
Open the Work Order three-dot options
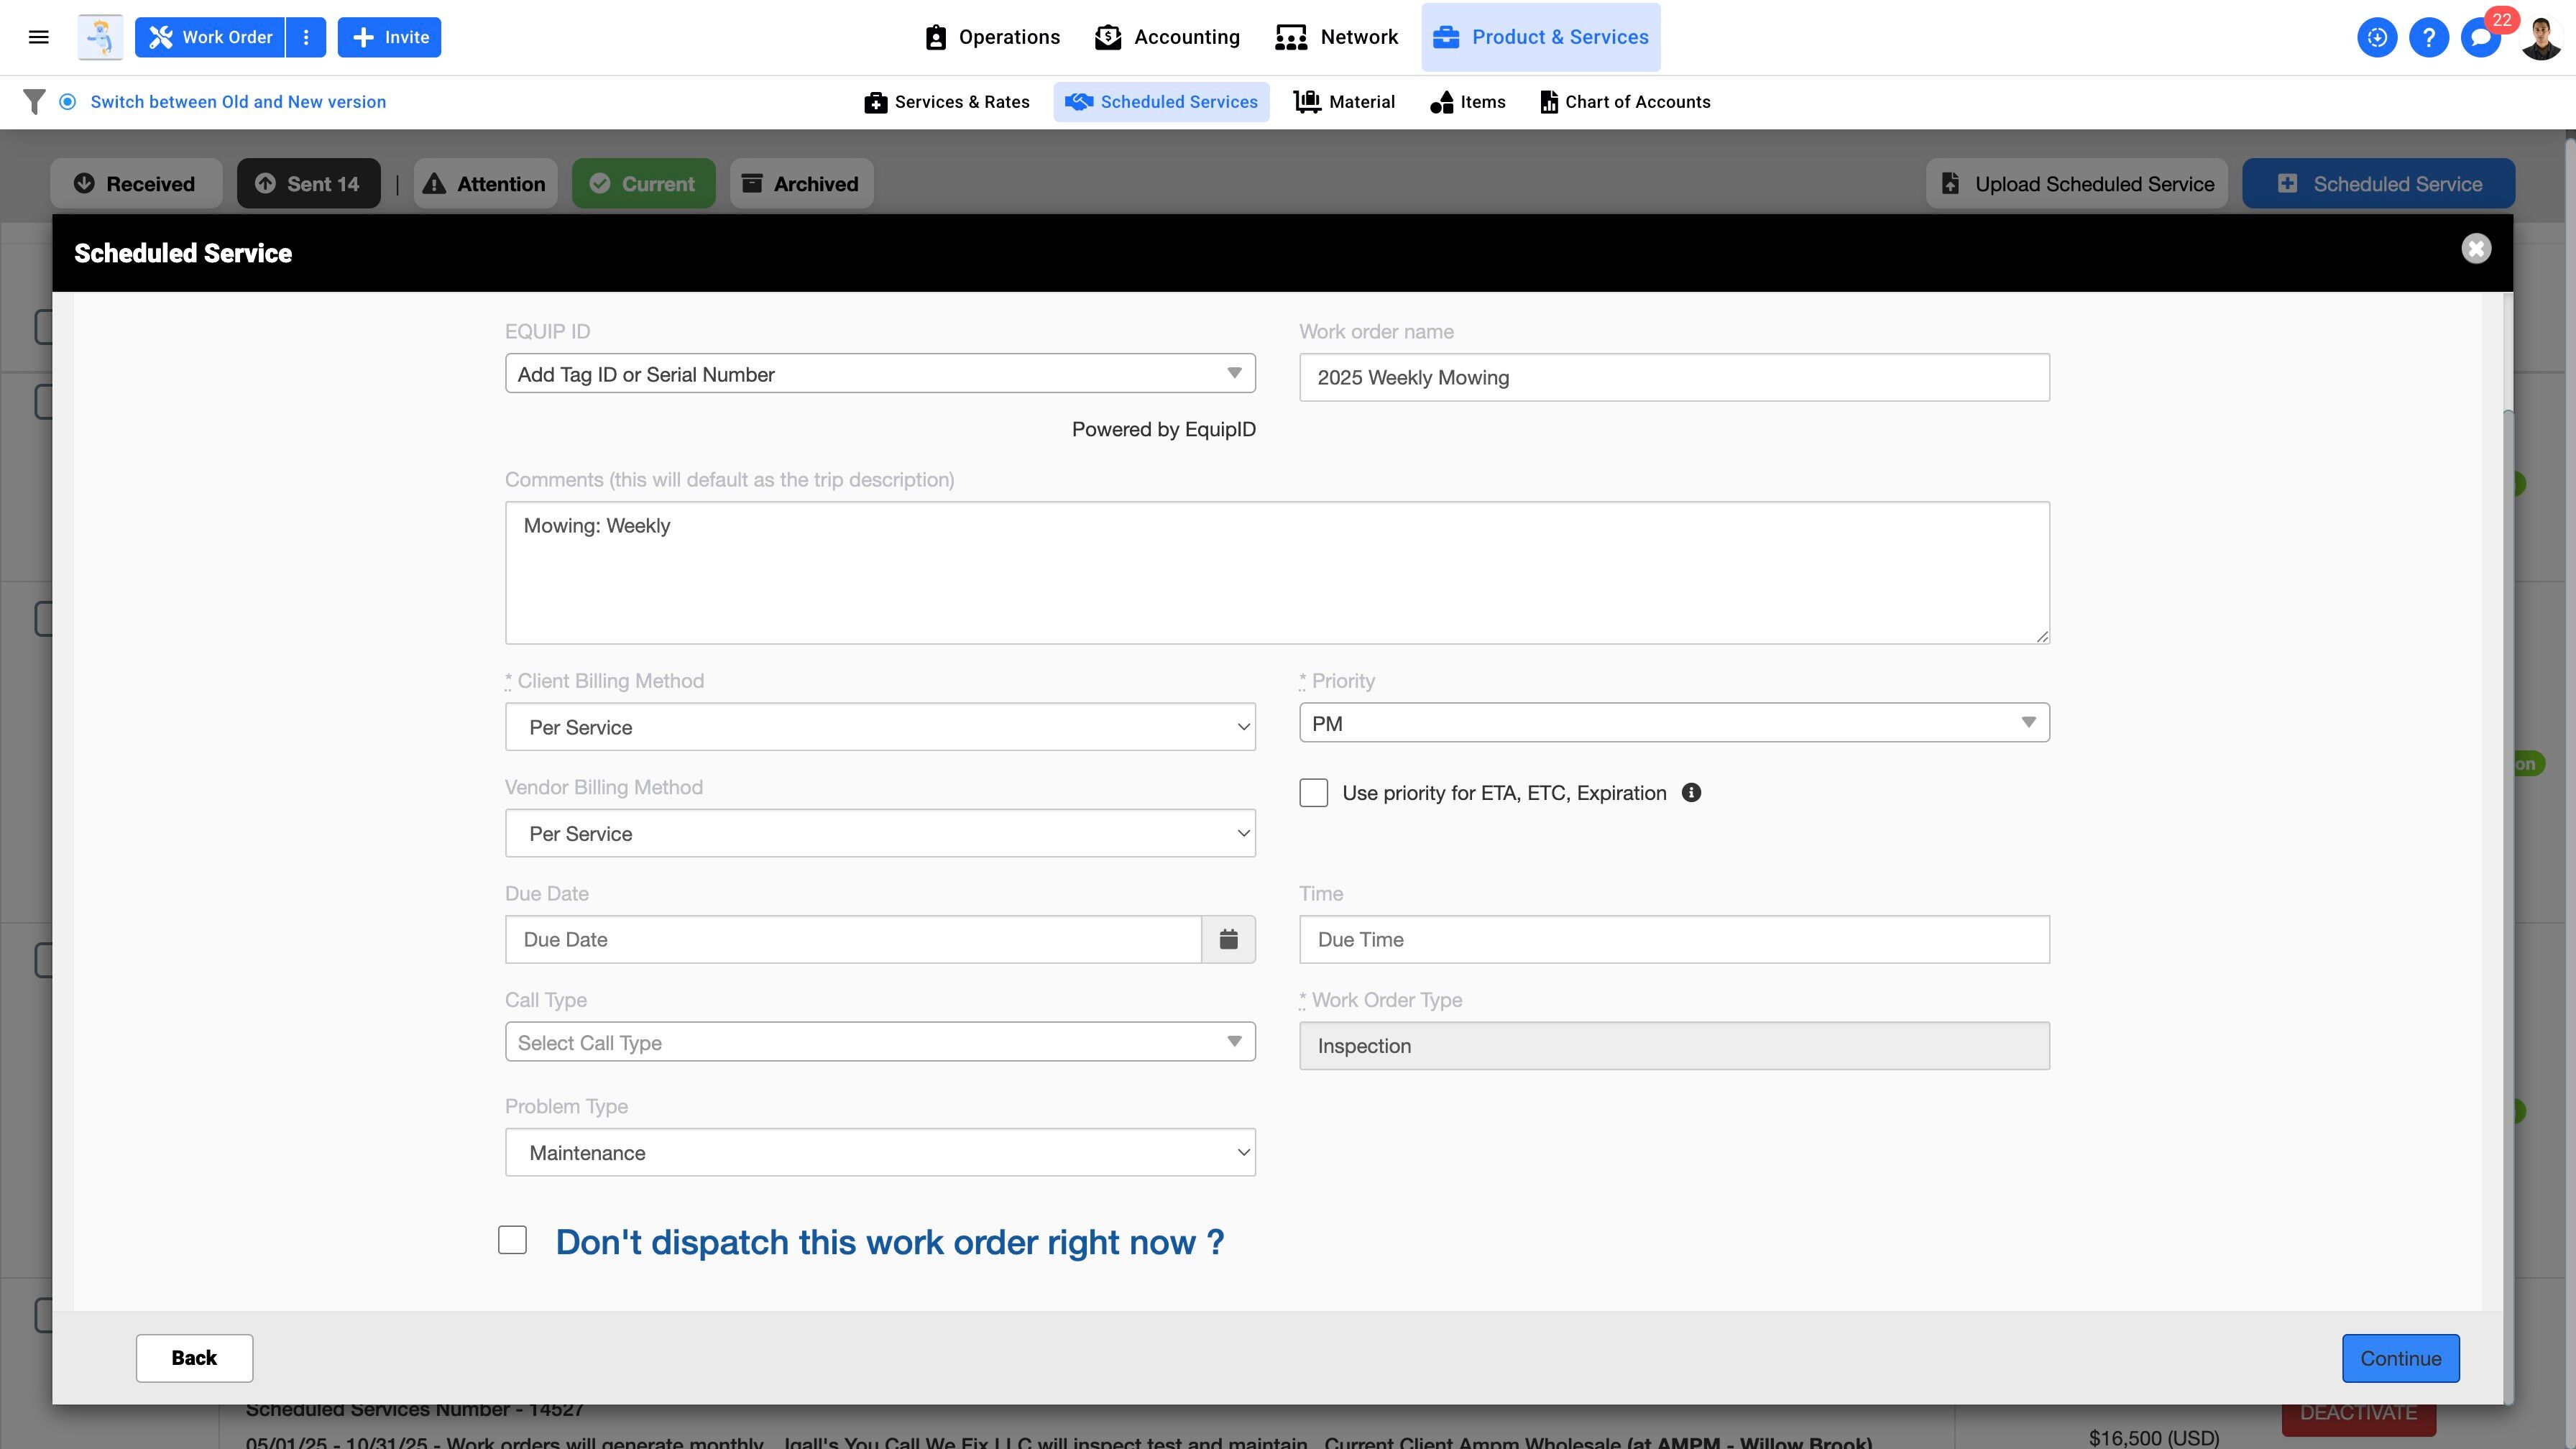pos(306,37)
